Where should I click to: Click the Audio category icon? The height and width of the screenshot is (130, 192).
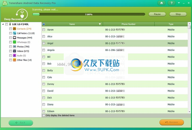pos(15,55)
